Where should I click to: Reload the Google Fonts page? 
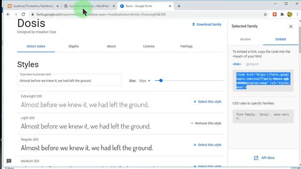point(23,15)
